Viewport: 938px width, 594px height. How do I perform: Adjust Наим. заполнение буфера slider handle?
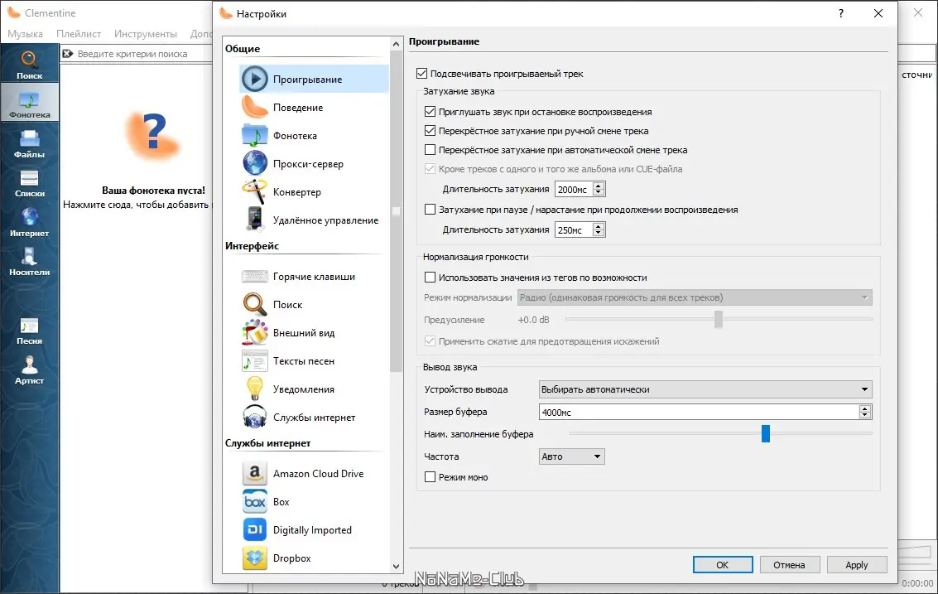pos(766,433)
